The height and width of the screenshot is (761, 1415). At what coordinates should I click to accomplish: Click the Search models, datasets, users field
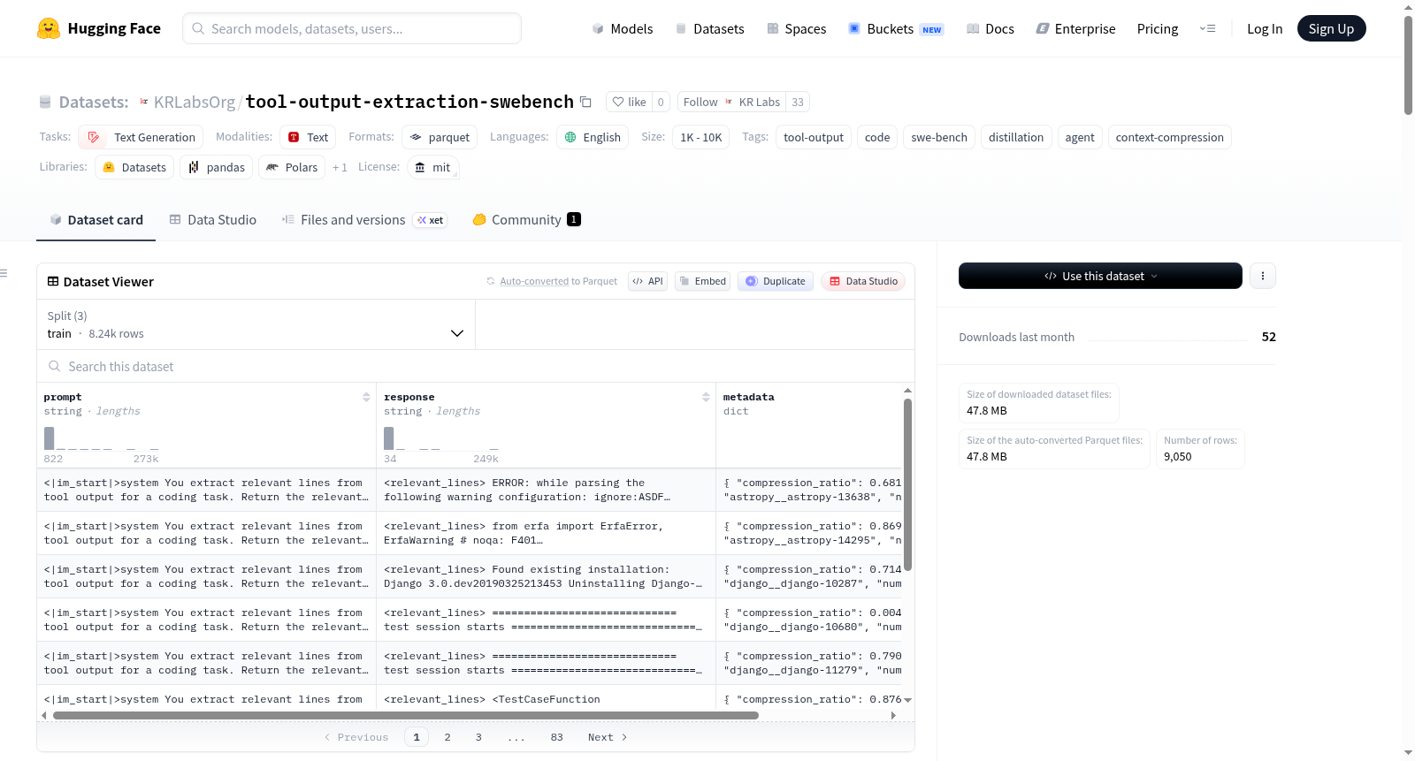[352, 28]
